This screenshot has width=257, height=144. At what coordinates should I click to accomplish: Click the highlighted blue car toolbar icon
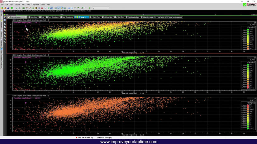tap(51, 8)
